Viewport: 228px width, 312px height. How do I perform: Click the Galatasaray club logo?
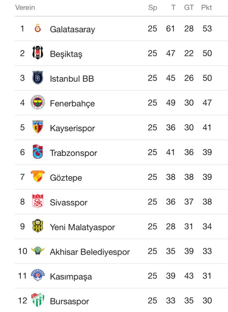point(38,28)
